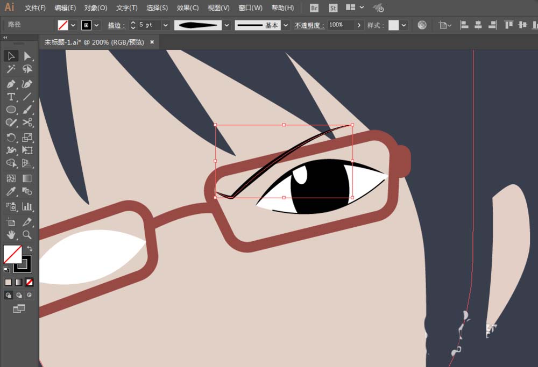This screenshot has width=538, height=367.
Task: Select the Magic Wand tool
Action: point(11,69)
